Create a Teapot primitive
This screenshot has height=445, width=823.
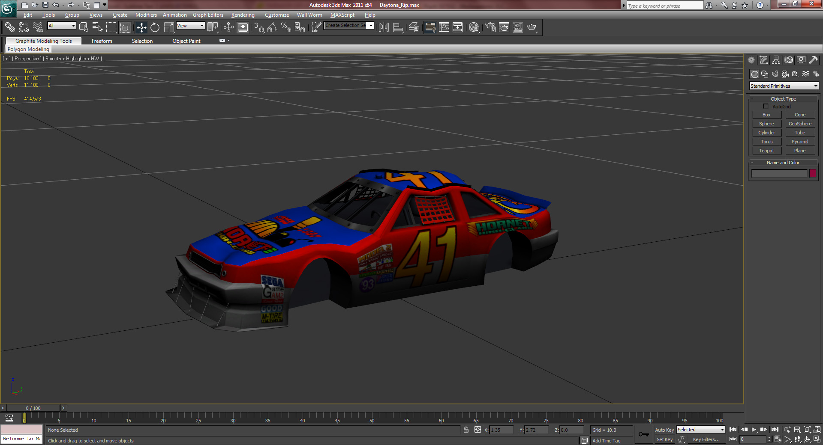(x=766, y=151)
